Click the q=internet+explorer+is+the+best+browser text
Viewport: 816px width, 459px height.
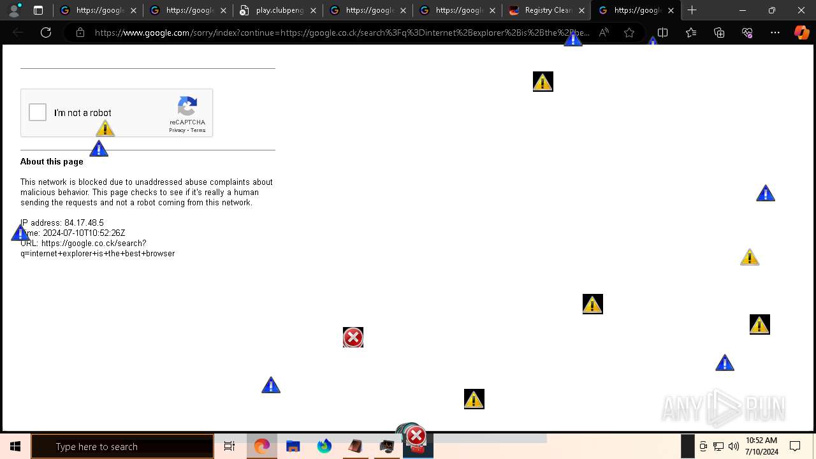(x=98, y=253)
